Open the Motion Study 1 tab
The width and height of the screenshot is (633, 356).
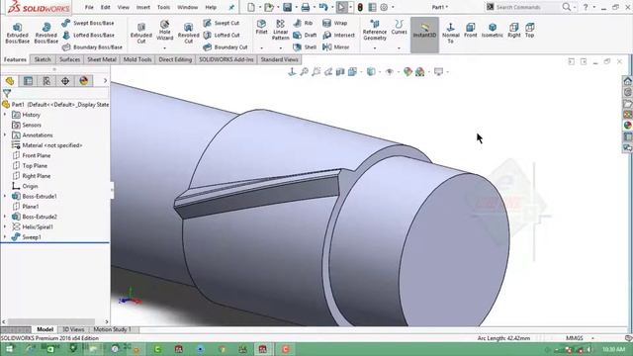[x=112, y=329]
